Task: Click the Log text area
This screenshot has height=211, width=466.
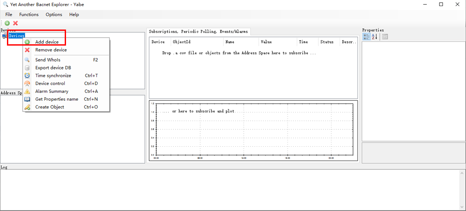Action: coord(230,190)
